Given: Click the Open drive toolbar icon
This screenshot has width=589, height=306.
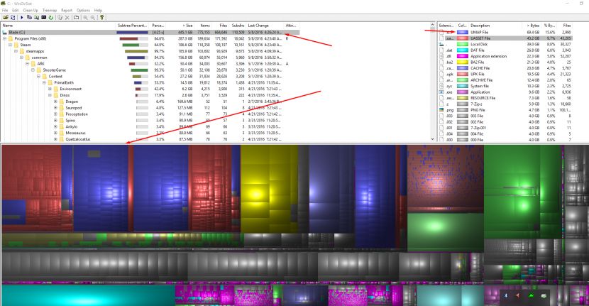Looking at the screenshot, I should pos(6,17).
